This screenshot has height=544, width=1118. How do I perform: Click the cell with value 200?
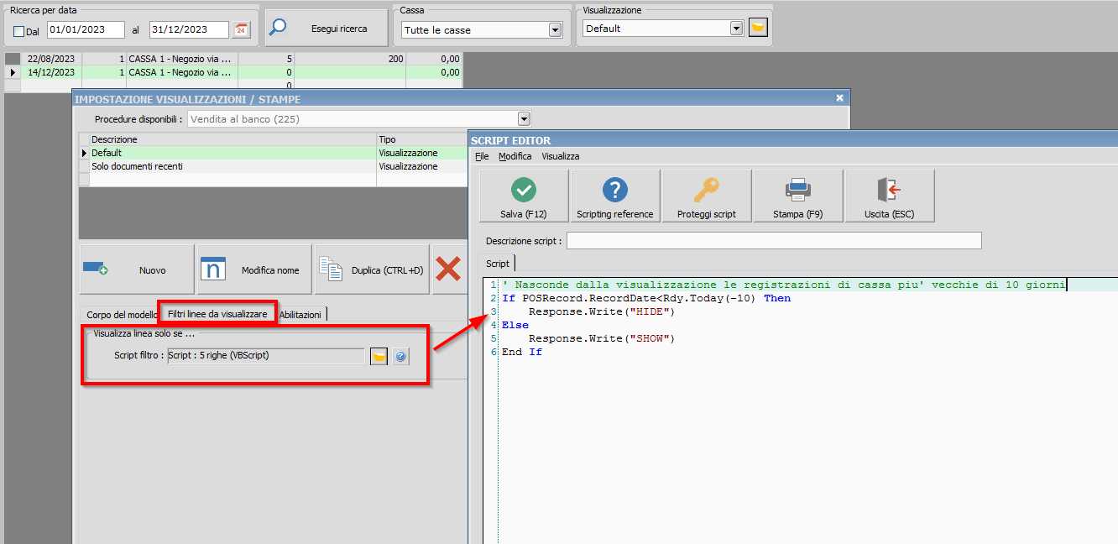click(x=350, y=59)
